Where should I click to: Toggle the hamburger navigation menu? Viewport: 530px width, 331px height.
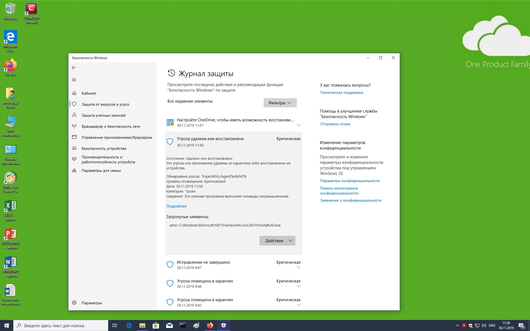click(x=74, y=80)
